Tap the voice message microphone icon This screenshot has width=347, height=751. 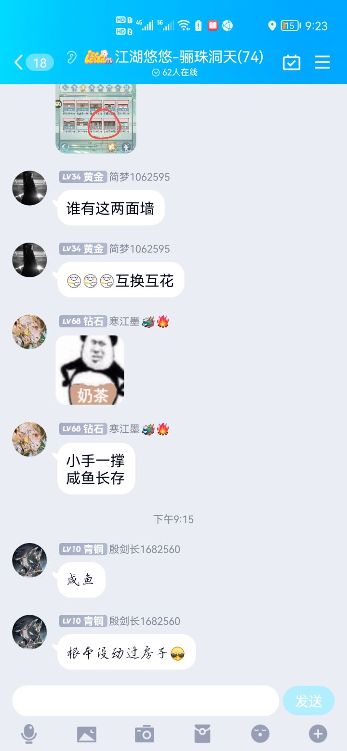click(x=29, y=734)
